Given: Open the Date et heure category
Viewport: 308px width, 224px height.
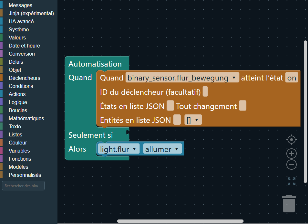Looking at the screenshot, I should click(x=29, y=46).
